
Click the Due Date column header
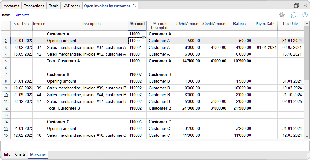click(290, 24)
